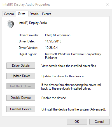Click the Update Driver button
Viewport: 112px width, 127px height.
point(21,76)
